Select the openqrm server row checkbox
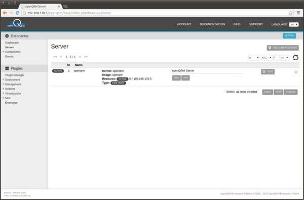The height and width of the screenshot is (200, 304). (296, 72)
